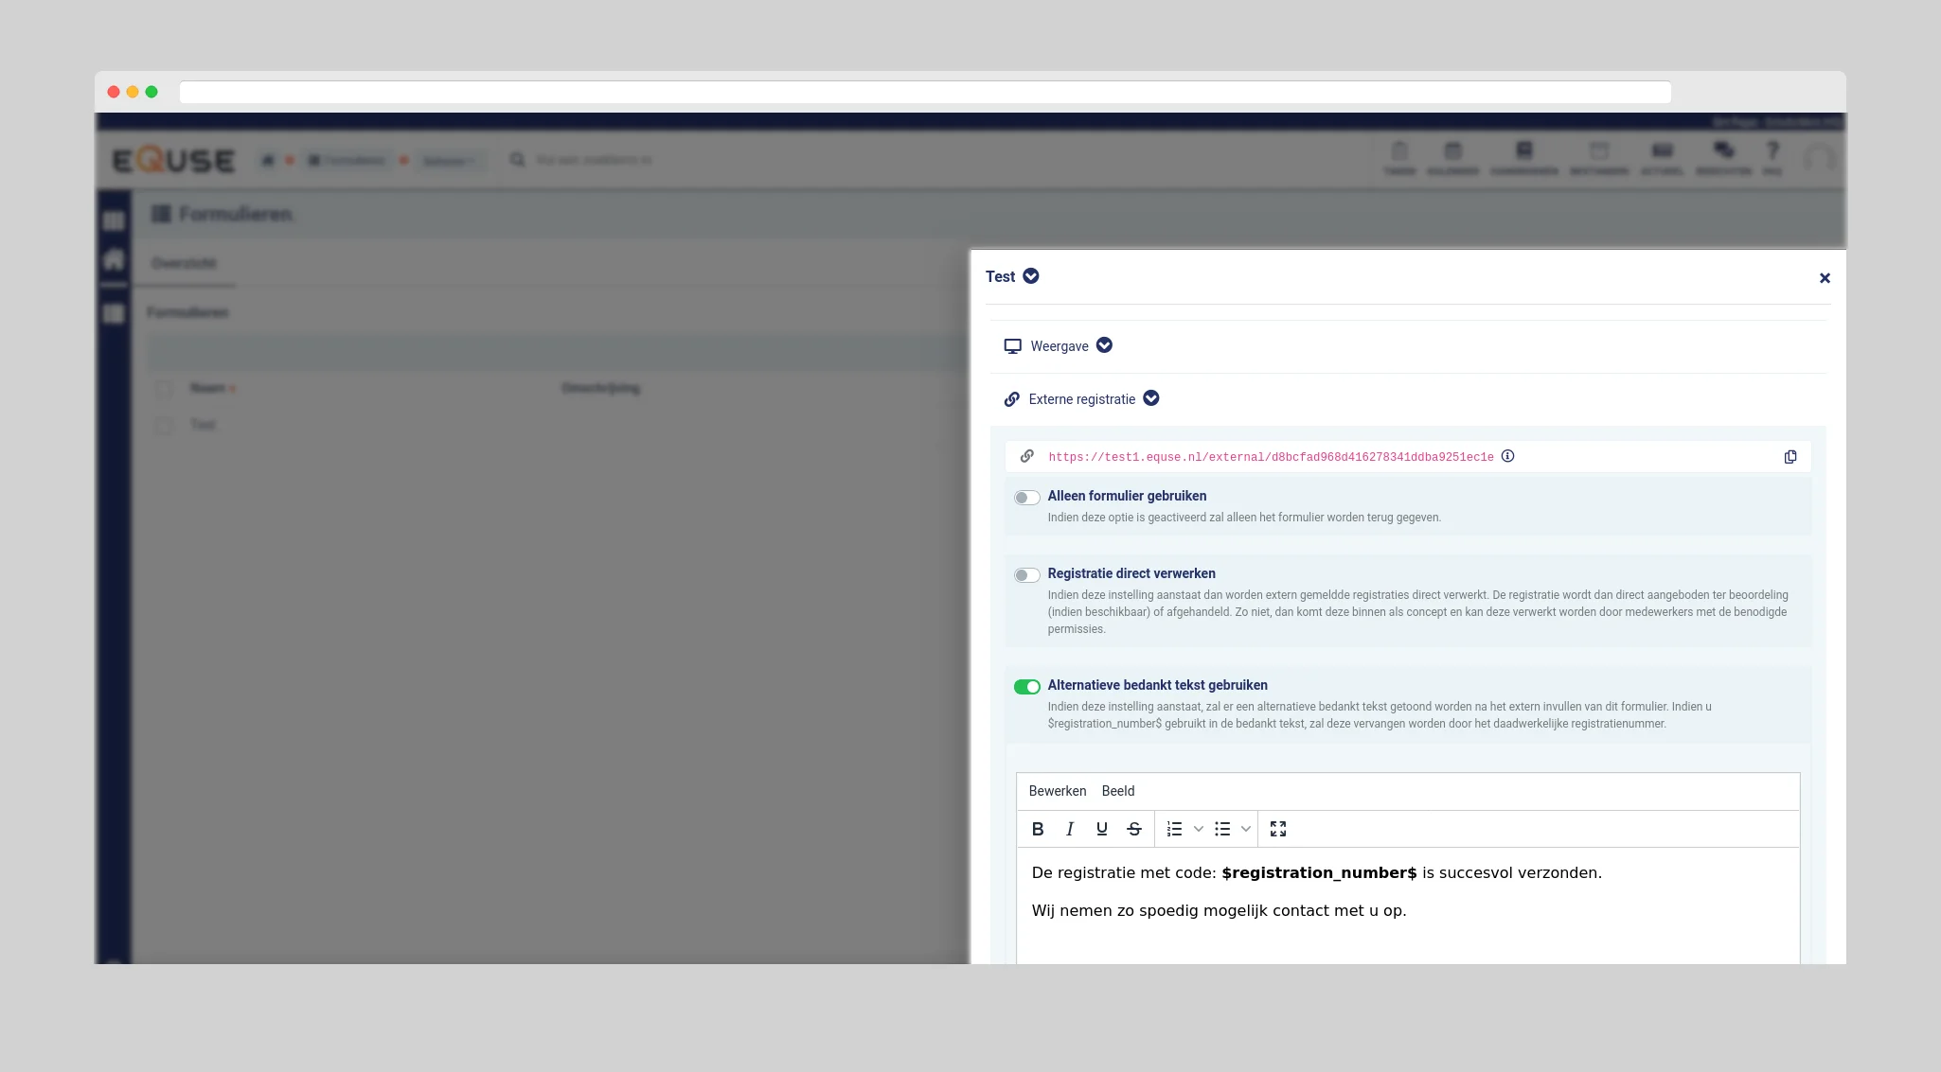Screen dimensions: 1941x1072
Task: Insert a numbered list
Action: [x=1175, y=829]
